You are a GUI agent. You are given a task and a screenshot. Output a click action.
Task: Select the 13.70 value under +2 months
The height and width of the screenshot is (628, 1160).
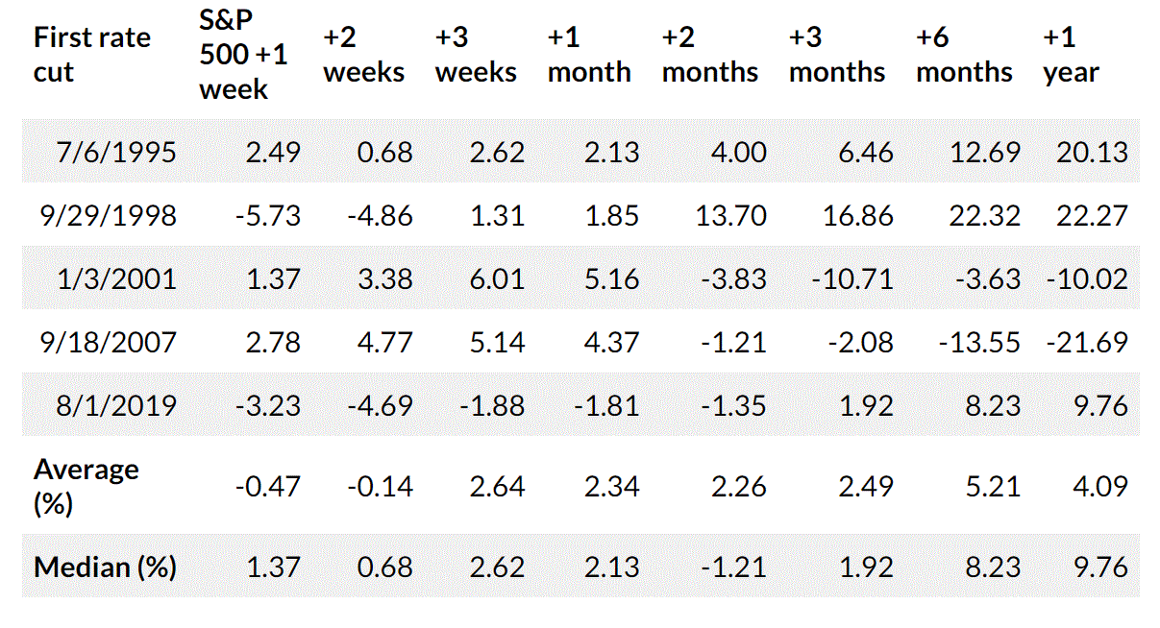[730, 215]
